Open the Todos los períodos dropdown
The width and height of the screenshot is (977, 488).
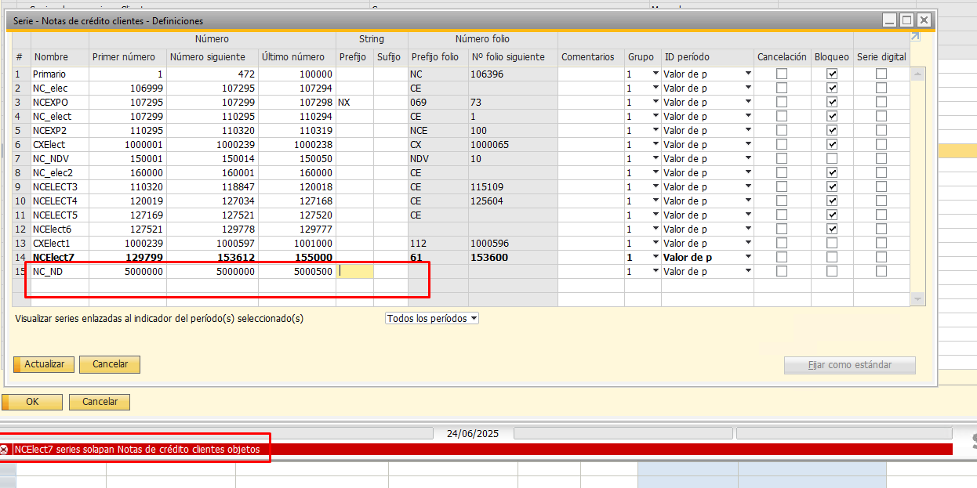(x=432, y=318)
